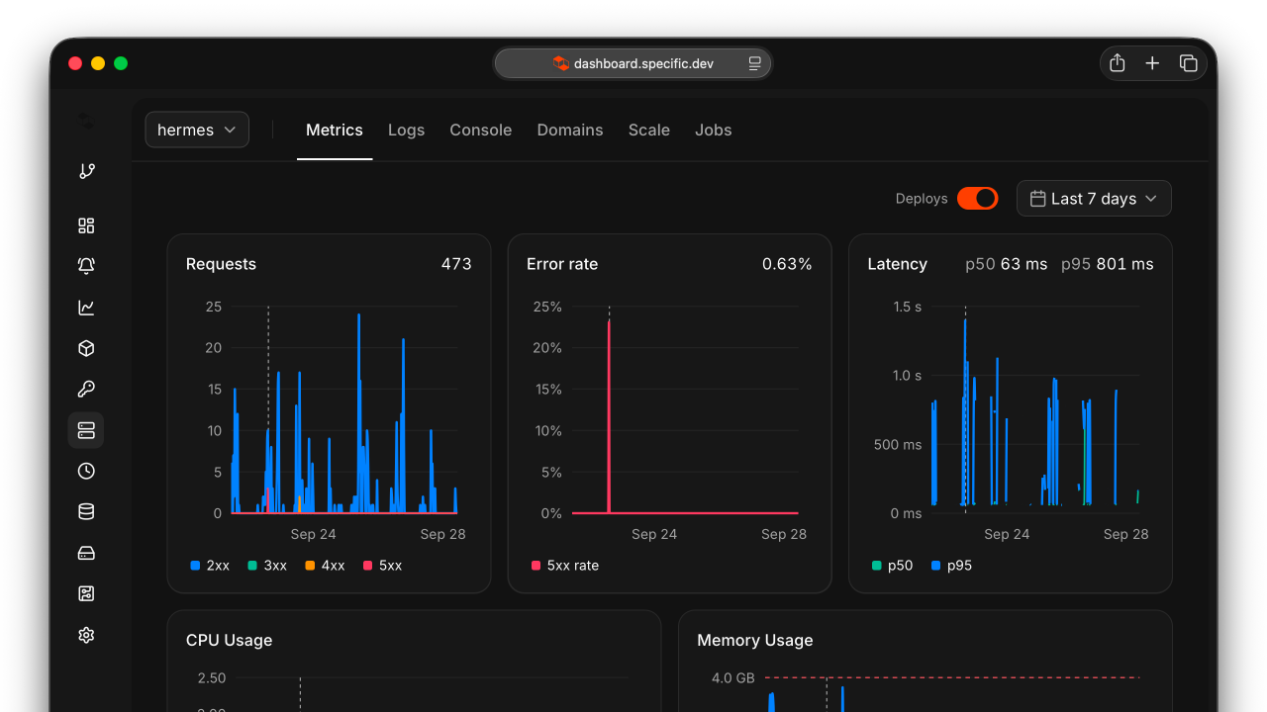Toggle the 3xx legend entry
This screenshot has height=712, width=1267.
tap(267, 566)
